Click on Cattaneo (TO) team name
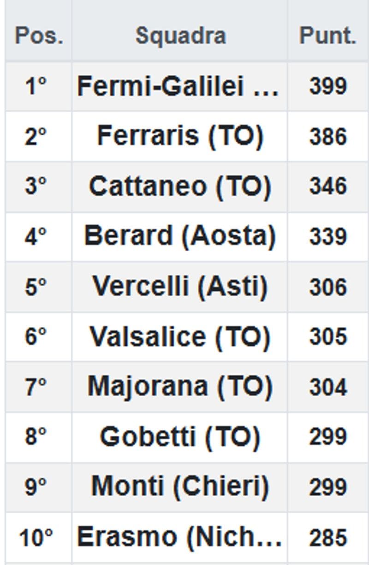Image resolution: width=369 pixels, height=565 pixels. [180, 186]
